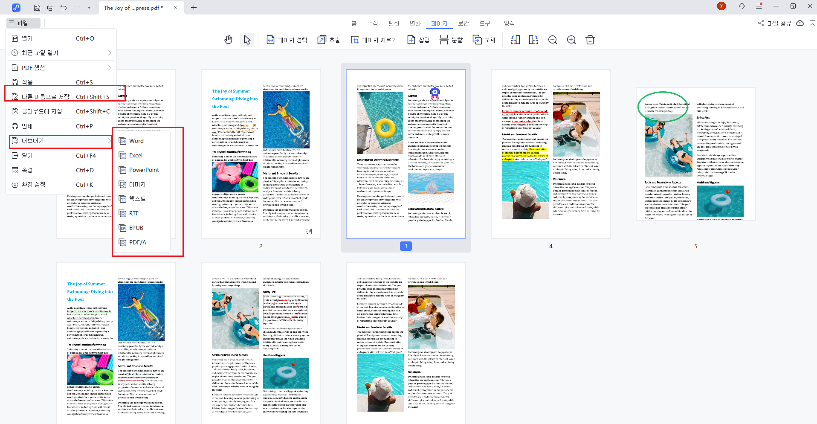
Task: Zoom out of the page thumbnails
Action: (x=553, y=40)
